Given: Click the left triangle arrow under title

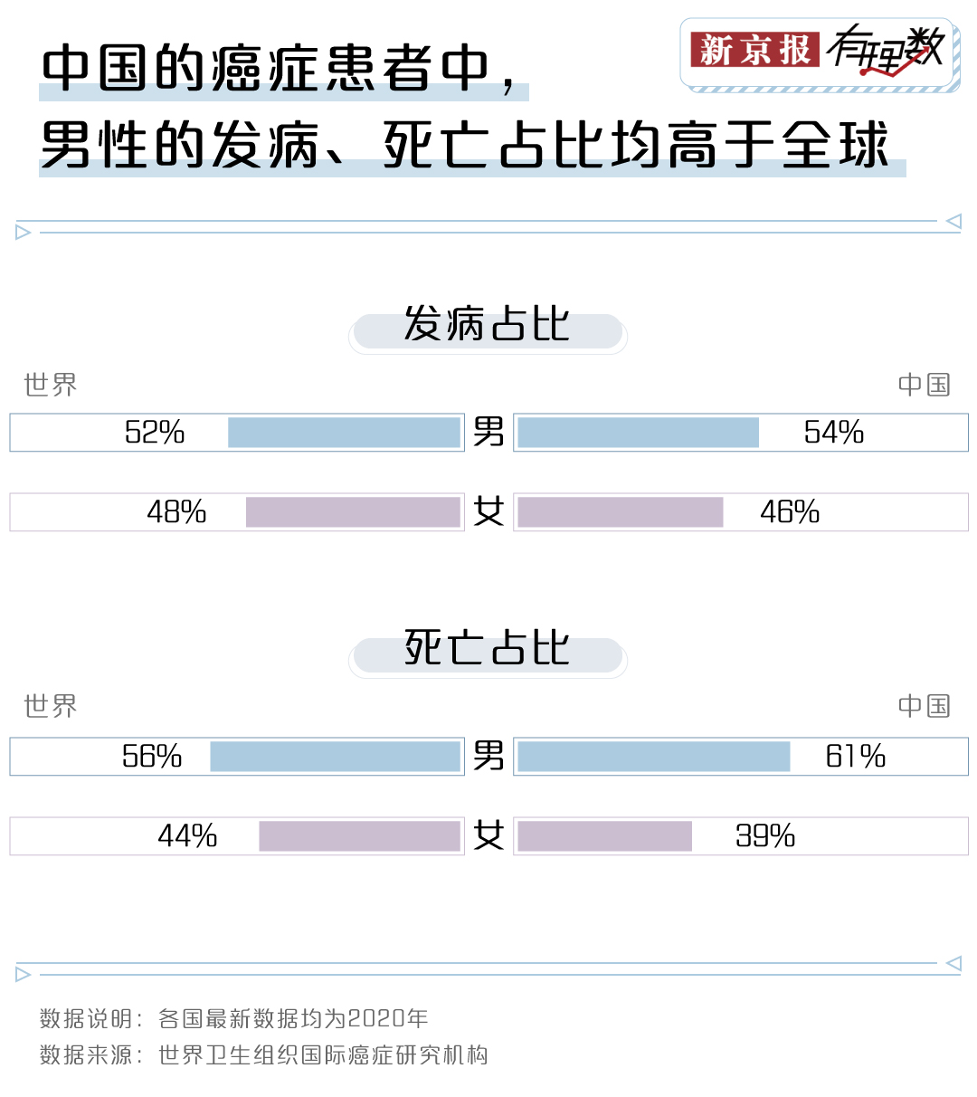Looking at the screenshot, I should click(24, 233).
